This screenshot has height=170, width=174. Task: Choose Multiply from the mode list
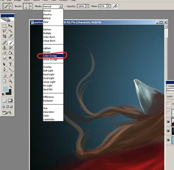point(53,33)
